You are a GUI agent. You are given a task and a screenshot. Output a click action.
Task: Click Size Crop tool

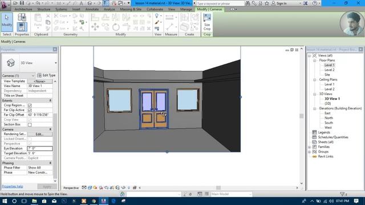point(207,22)
